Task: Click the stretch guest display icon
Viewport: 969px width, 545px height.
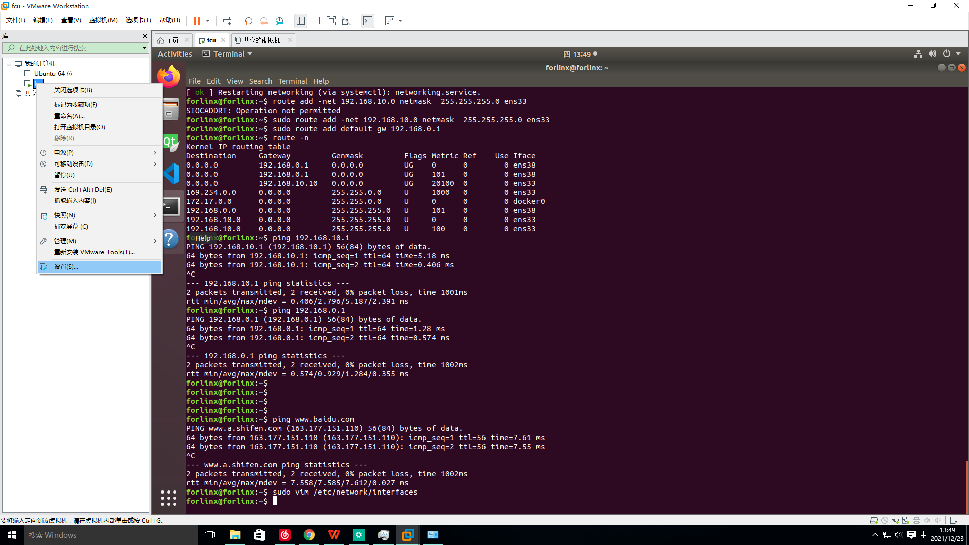Action: (x=390, y=21)
